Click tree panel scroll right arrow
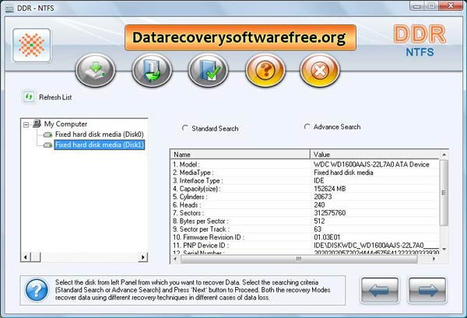Image resolution: width=467 pixels, height=318 pixels. click(143, 257)
